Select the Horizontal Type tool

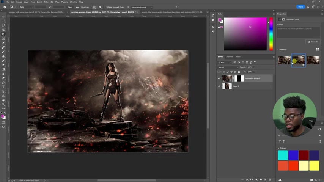coord(3,87)
